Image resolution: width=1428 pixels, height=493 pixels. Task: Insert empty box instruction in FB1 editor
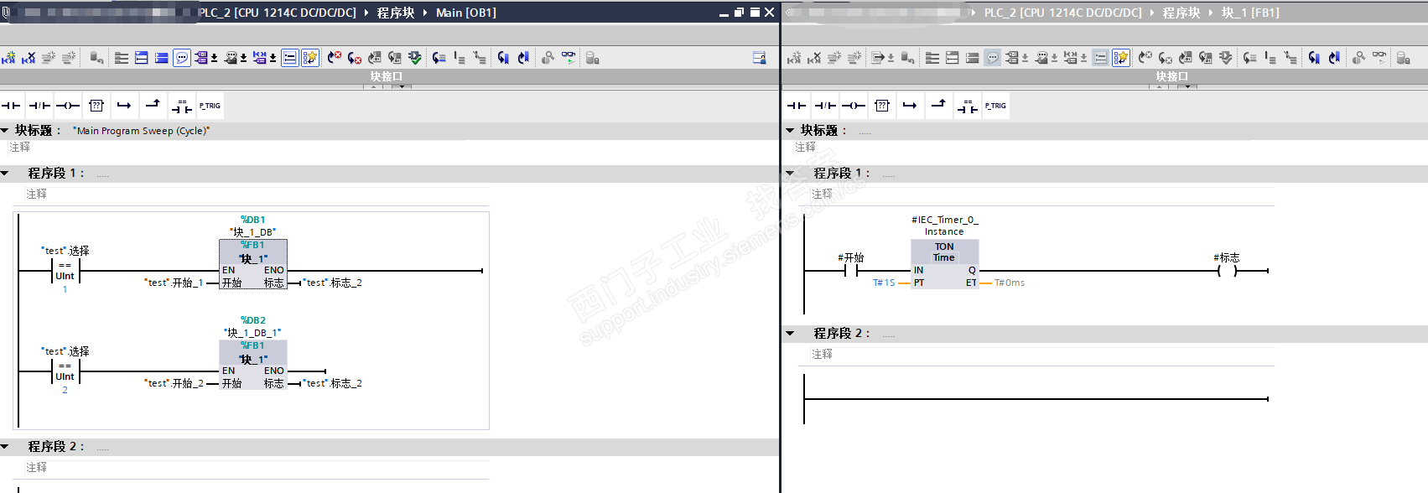tap(882, 106)
